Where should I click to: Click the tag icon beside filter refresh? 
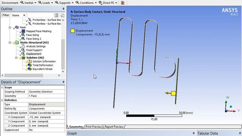click(x=62, y=15)
